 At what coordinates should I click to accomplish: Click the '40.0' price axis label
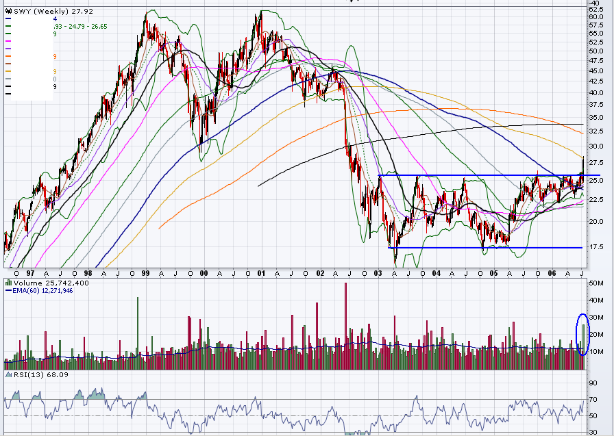(x=595, y=93)
